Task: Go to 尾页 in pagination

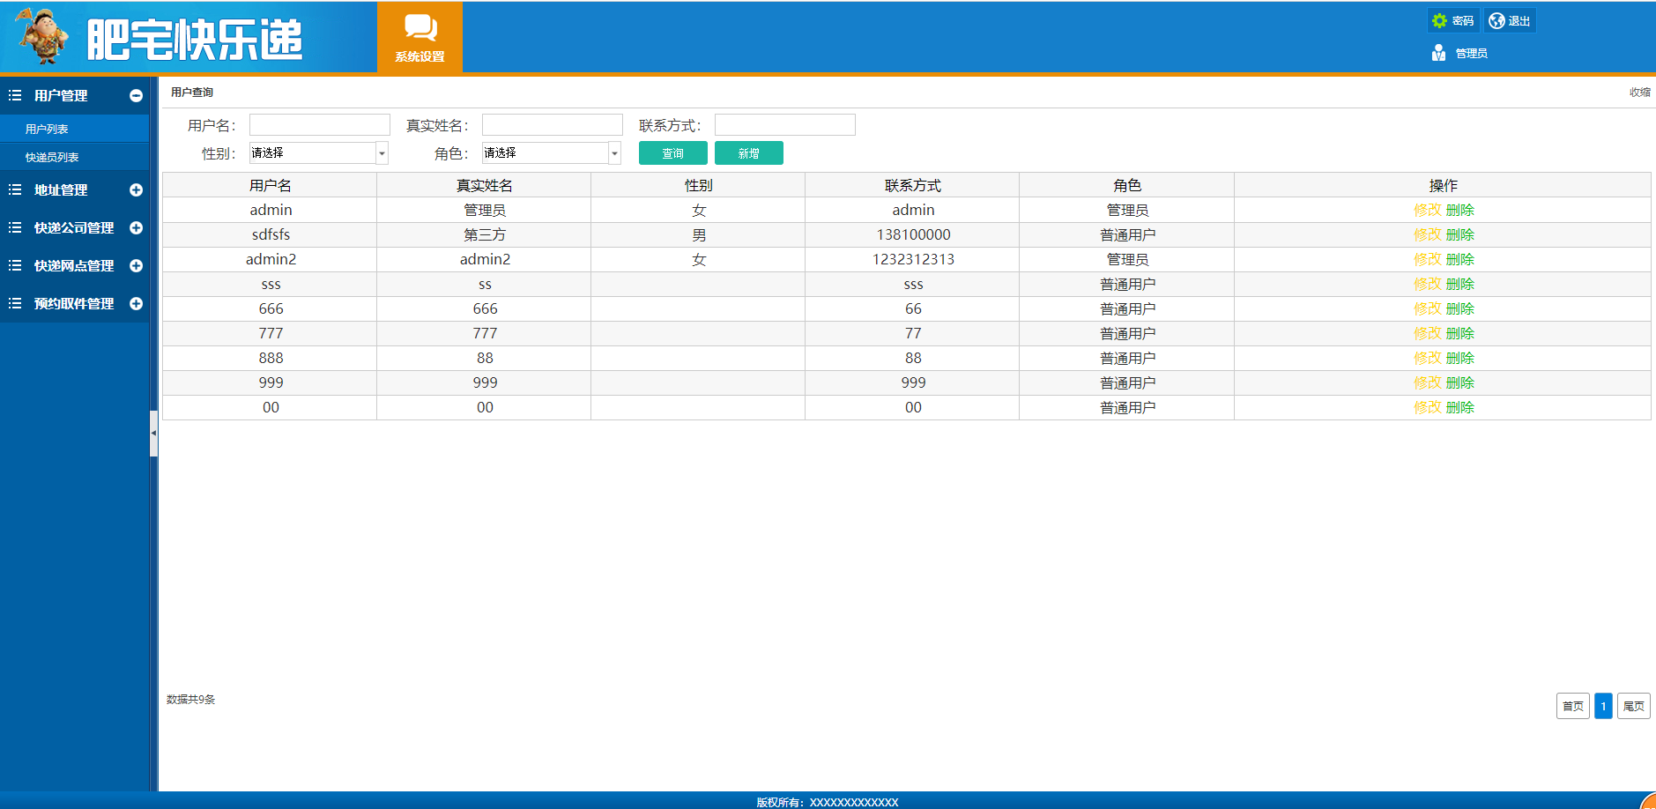Action: point(1633,706)
